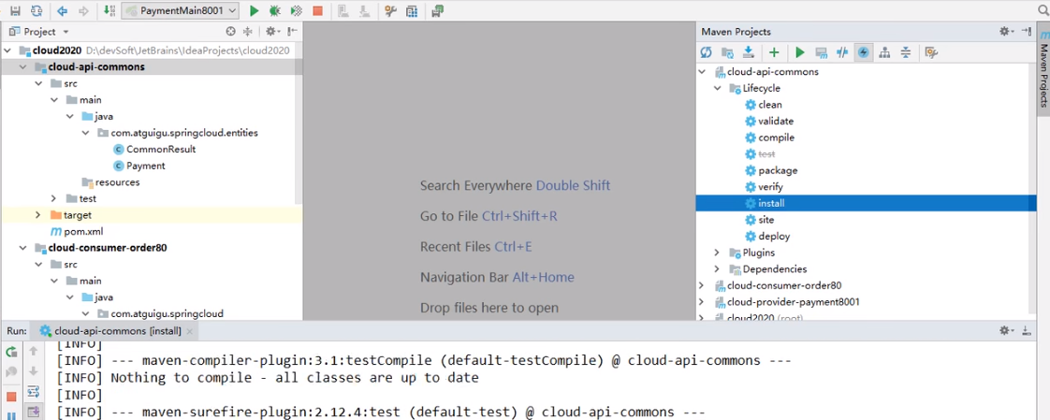The width and height of the screenshot is (1050, 420).
Task: Stop the run using Run panel red square
Action: 11,397
